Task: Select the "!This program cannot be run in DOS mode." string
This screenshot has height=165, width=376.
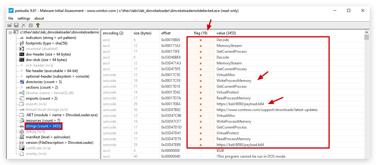Action: (x=251, y=156)
